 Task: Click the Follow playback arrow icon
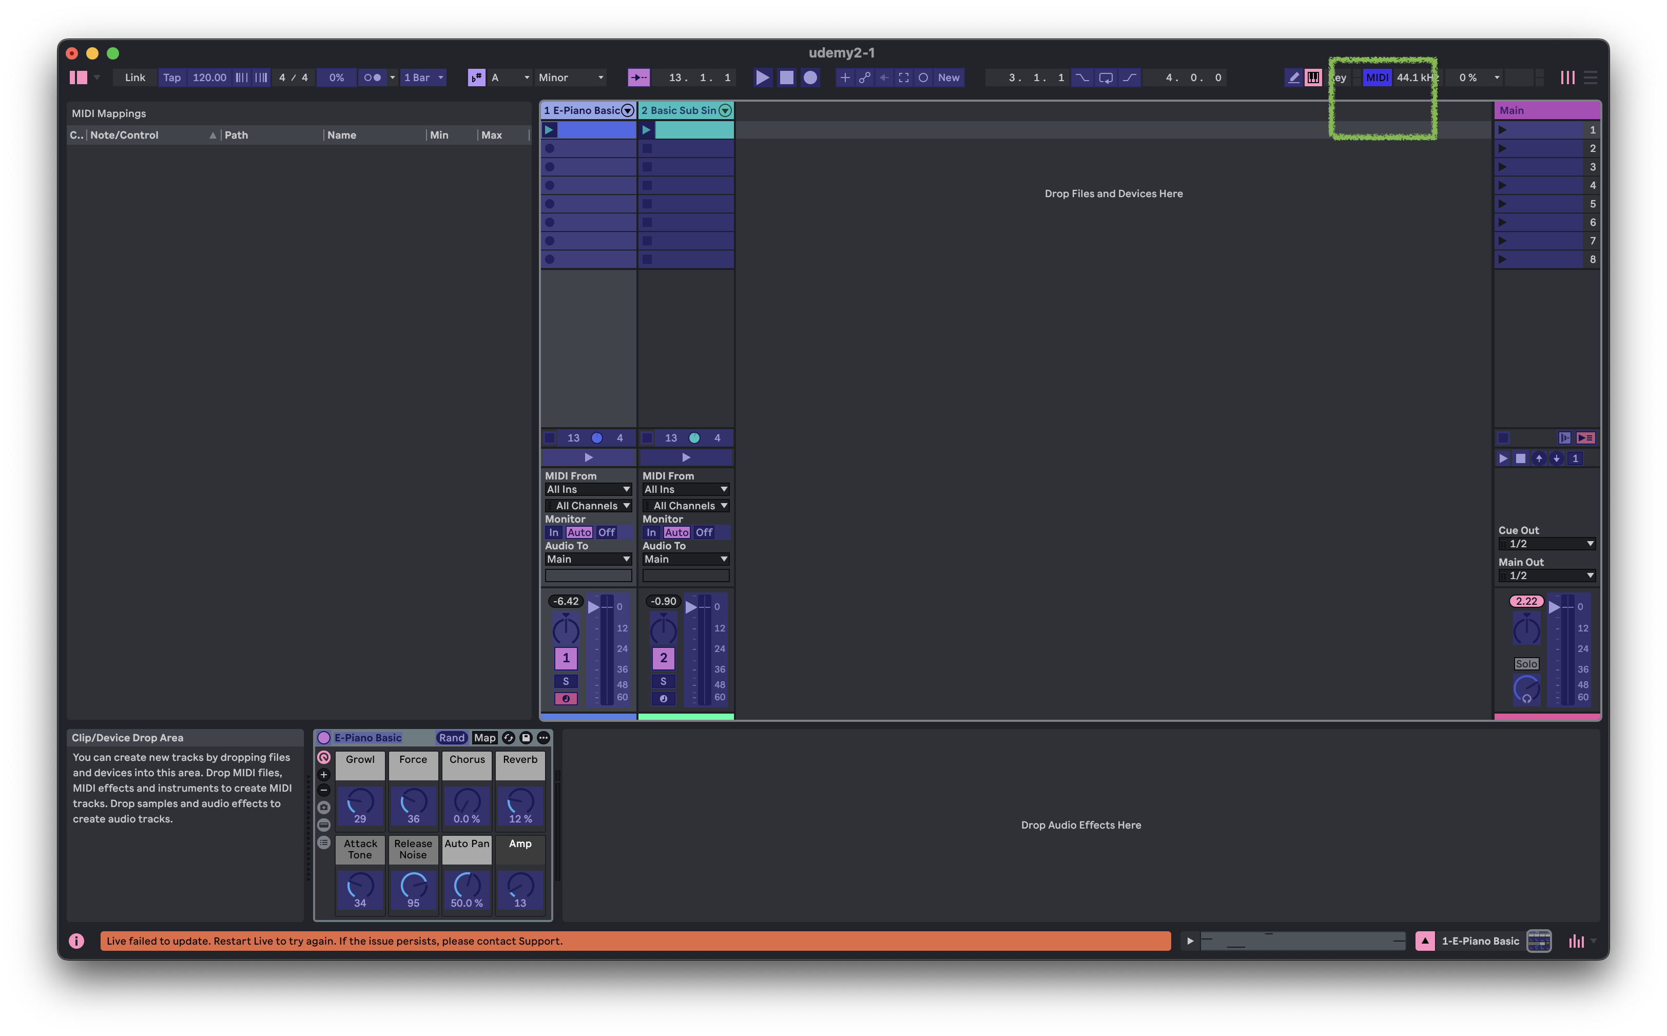(638, 78)
